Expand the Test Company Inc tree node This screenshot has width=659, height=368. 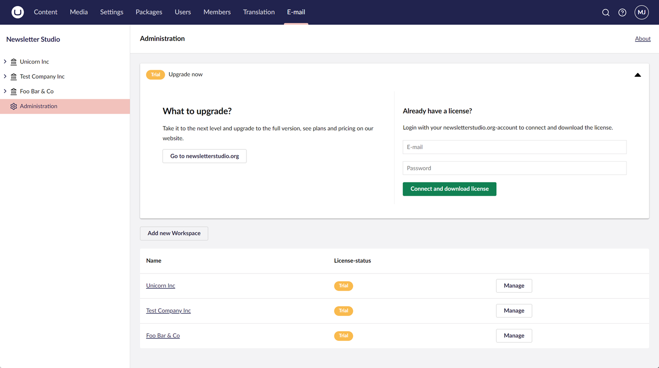(5, 76)
